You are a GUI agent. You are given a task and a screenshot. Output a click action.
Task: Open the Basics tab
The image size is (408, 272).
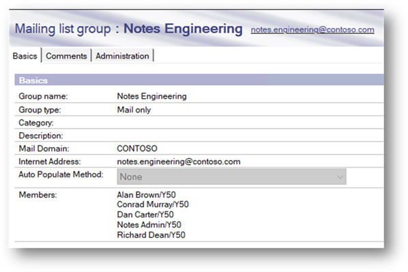point(25,56)
